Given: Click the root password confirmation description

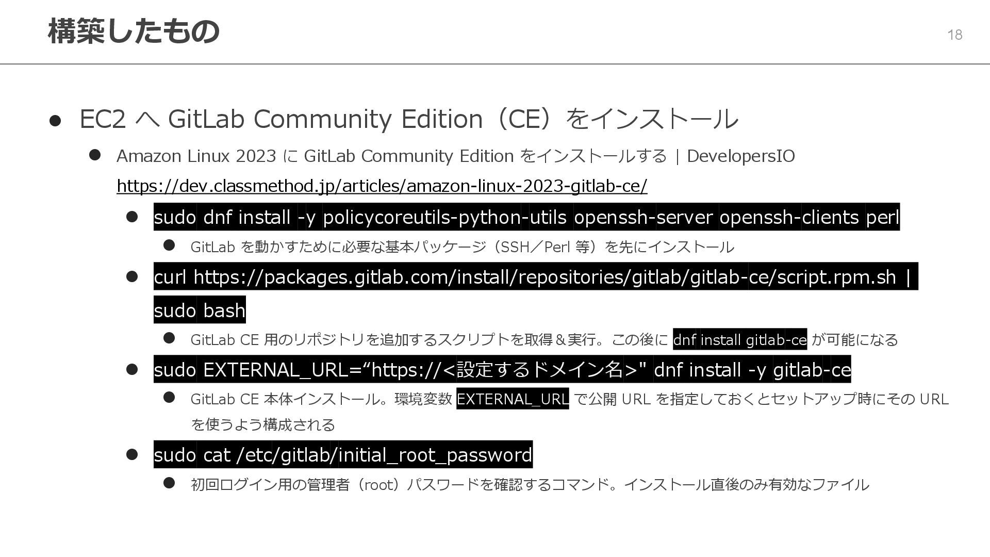Looking at the screenshot, I should pos(530,485).
